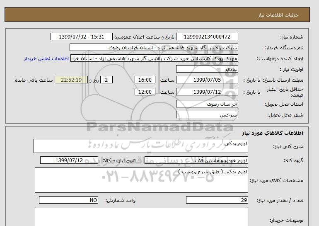Open the buyer contact info link

coord(46,58)
